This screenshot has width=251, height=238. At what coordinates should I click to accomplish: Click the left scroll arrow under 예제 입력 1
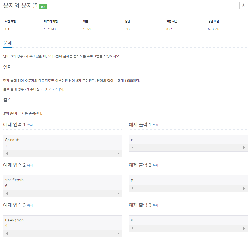click(6, 153)
